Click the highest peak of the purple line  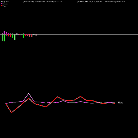tap(29, 94)
